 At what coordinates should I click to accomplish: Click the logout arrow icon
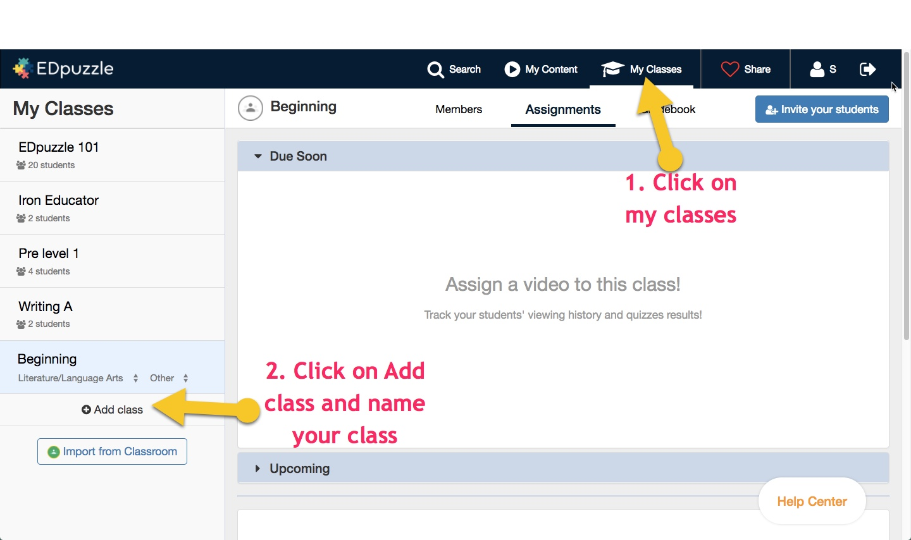point(867,69)
